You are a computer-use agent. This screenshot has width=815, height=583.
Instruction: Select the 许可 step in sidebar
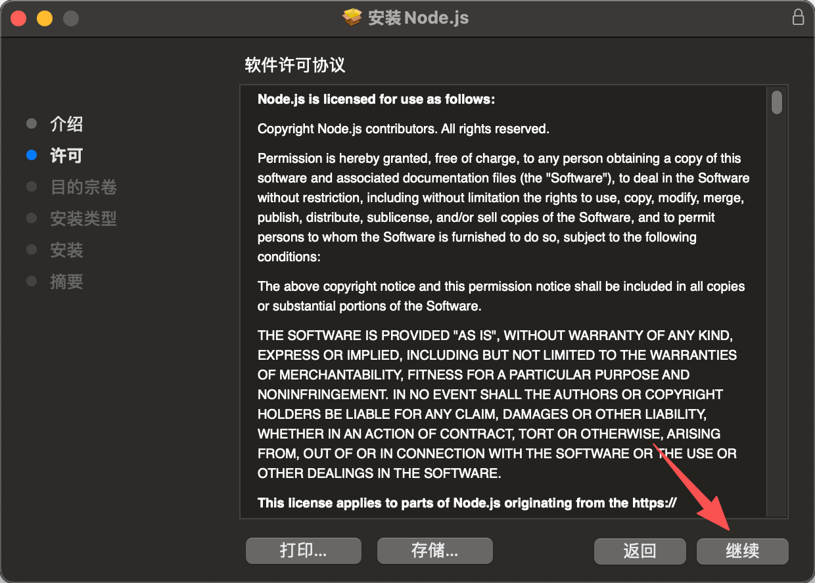click(x=66, y=156)
